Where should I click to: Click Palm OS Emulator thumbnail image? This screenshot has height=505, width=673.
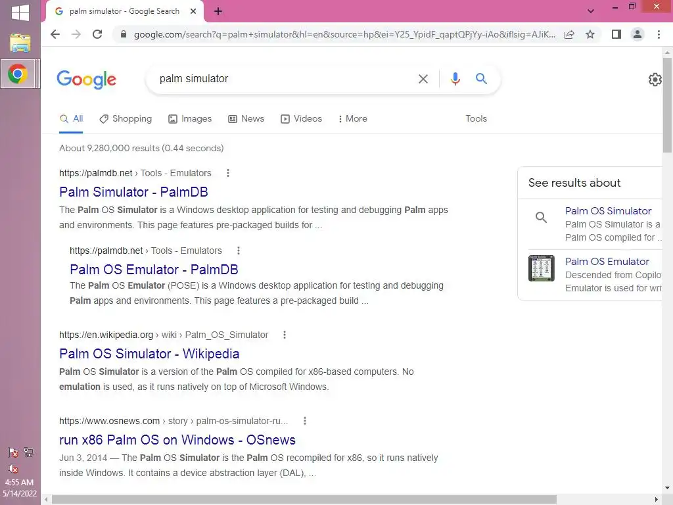click(x=542, y=268)
